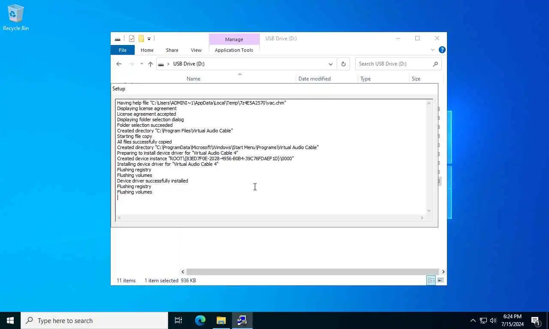Screen dimensions: 549x329
Task: Click the Setup log scroll right arrow
Action: tap(422, 218)
